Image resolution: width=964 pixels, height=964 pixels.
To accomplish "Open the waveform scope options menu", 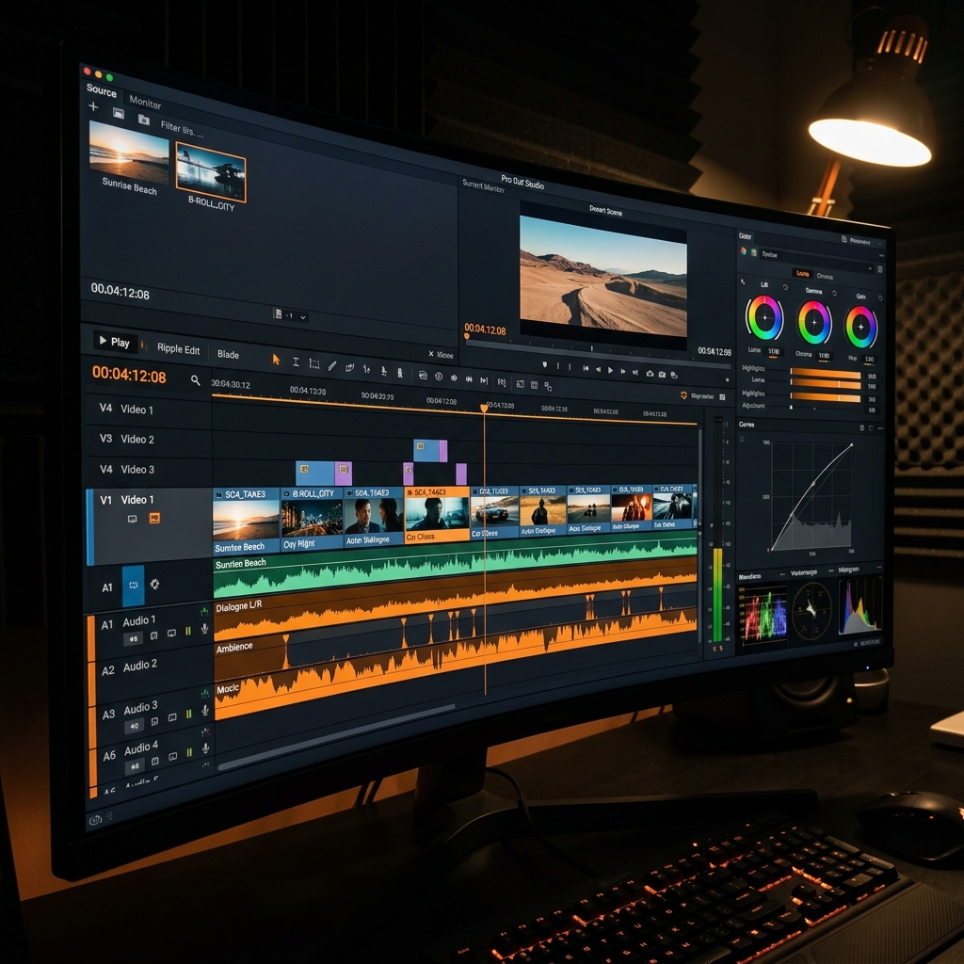I will [x=782, y=573].
